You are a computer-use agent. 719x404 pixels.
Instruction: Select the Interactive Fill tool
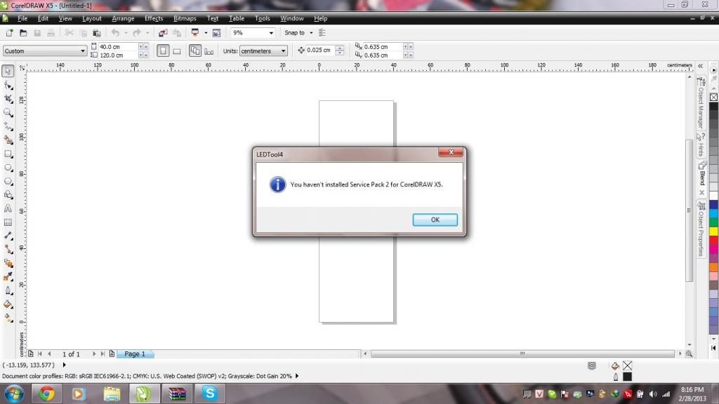click(8, 318)
